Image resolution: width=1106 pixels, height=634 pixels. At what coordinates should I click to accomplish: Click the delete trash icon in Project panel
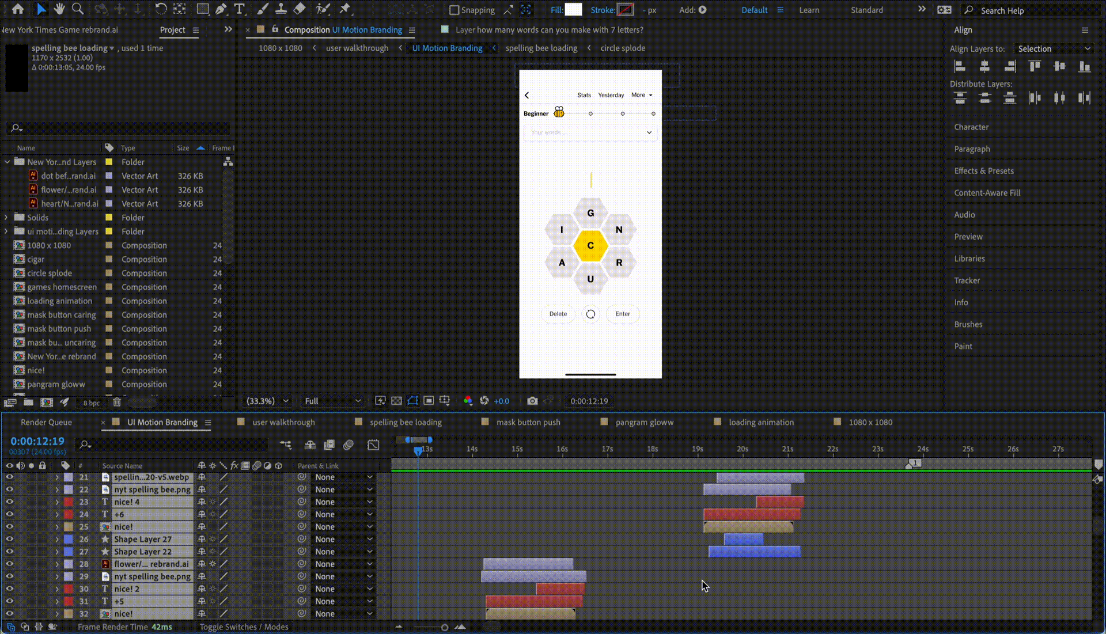pos(117,402)
